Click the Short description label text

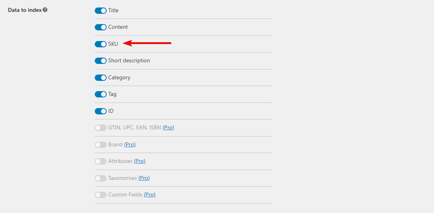coord(129,61)
